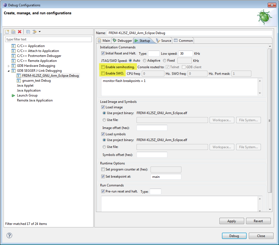Click the Collapse All icon in toolbar
This screenshot has height=245, width=279.
28,32
